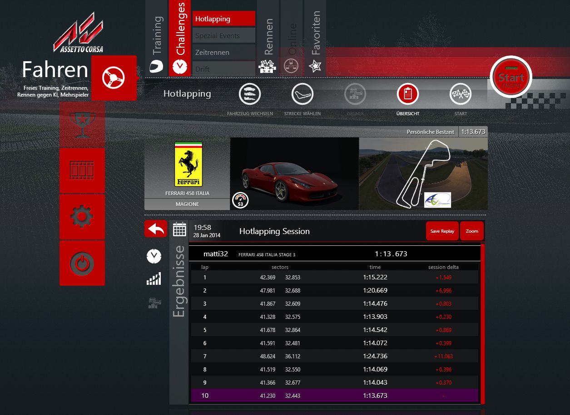Select the Spezial Events menu entry
Screen dimensions: 570x415
click(x=224, y=36)
